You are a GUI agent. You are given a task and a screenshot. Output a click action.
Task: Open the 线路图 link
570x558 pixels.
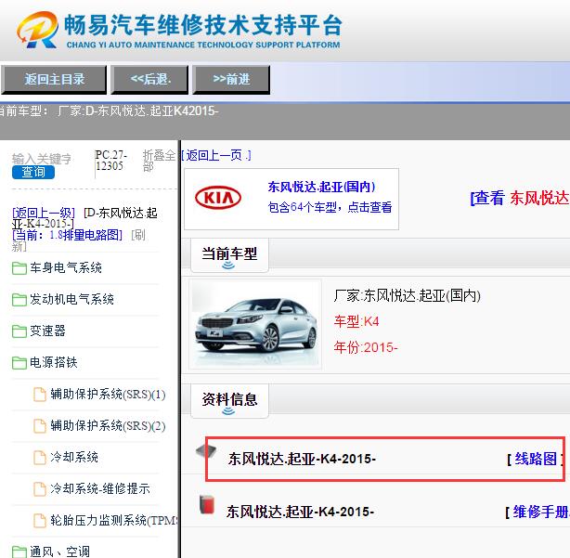tap(535, 460)
